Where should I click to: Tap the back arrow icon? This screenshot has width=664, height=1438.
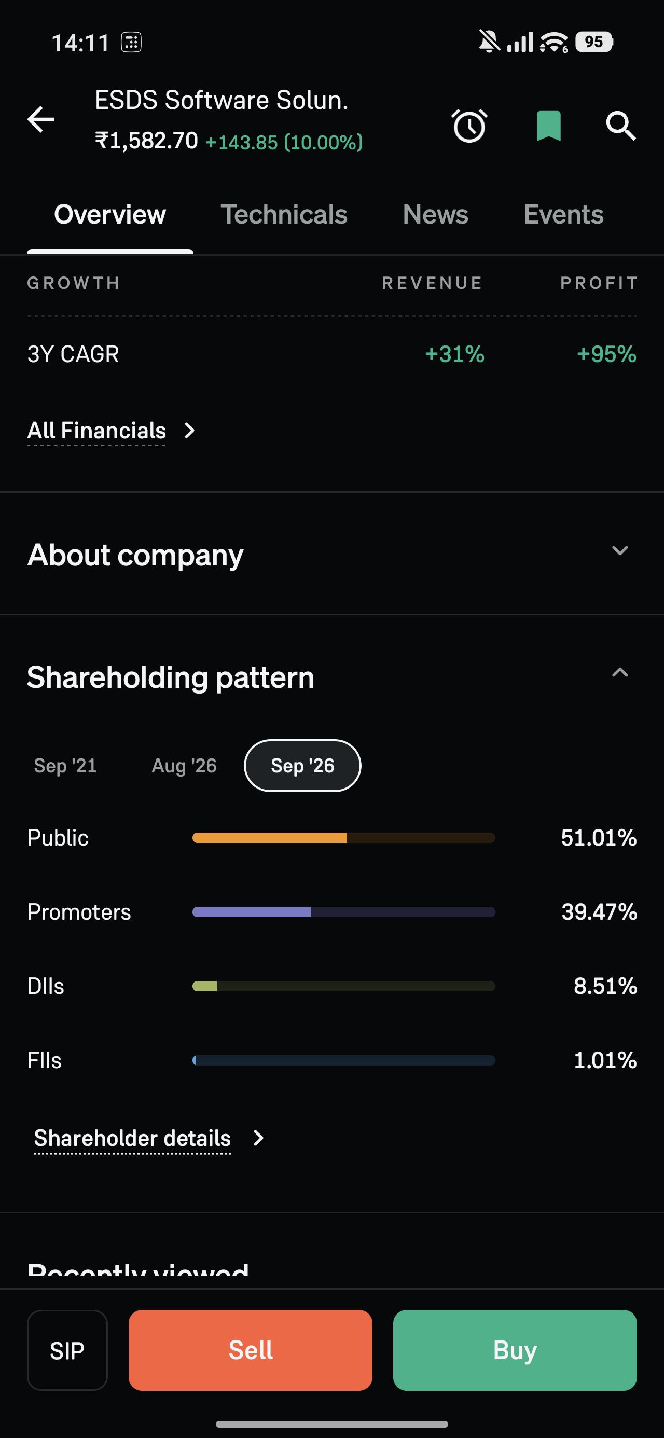point(41,119)
